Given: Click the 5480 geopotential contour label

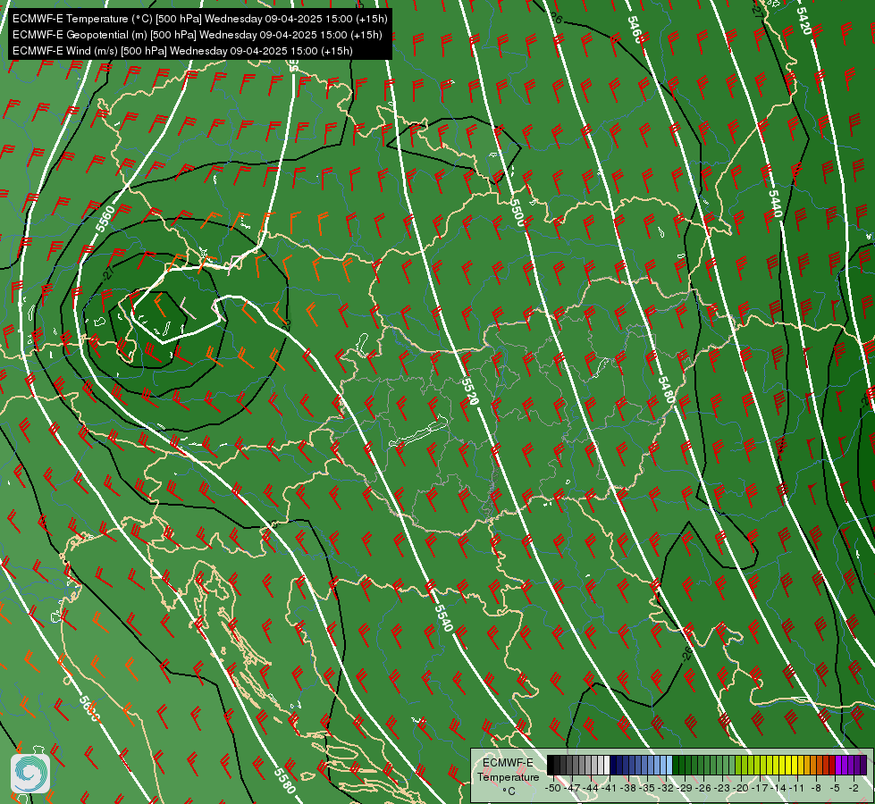Looking at the screenshot, I should [666, 389].
